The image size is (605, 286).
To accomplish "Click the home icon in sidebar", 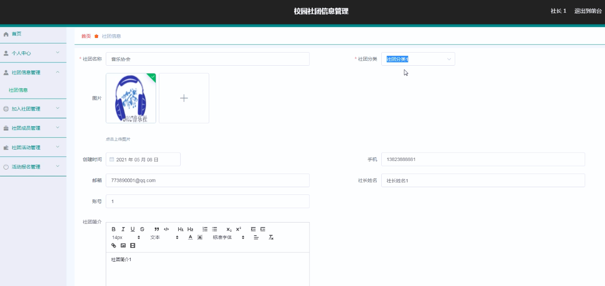I will [6, 34].
